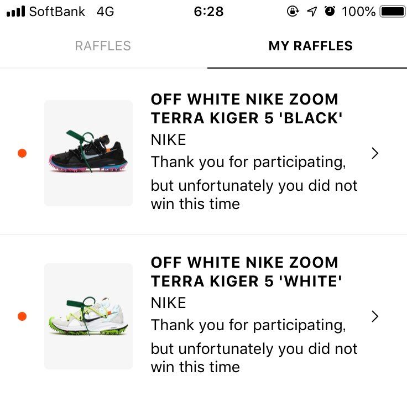Switch to the RAFFLES tab

tap(103, 46)
